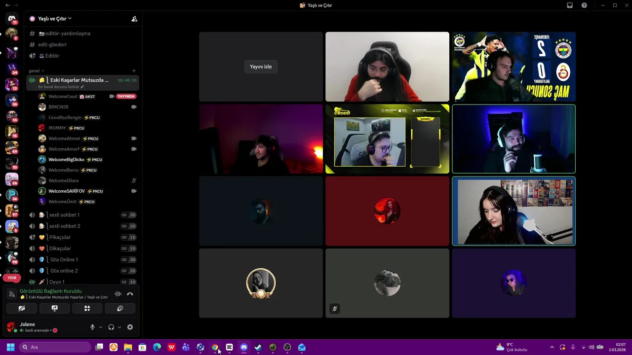Click the camera icon next to WelcomeAmorf
The height and width of the screenshot is (355, 632).
[134, 149]
